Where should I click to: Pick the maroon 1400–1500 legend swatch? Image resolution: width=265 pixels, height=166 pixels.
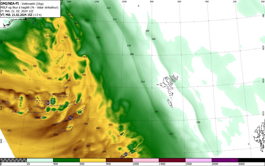tap(172, 160)
